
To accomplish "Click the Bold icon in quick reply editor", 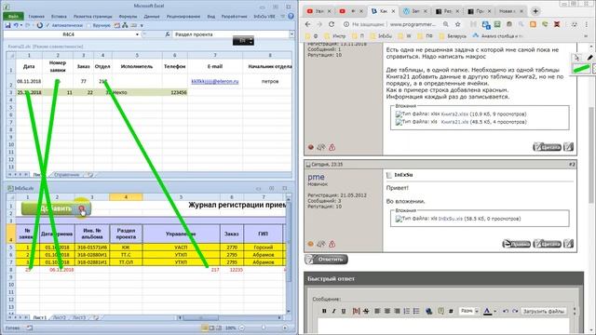I will tap(324, 311).
